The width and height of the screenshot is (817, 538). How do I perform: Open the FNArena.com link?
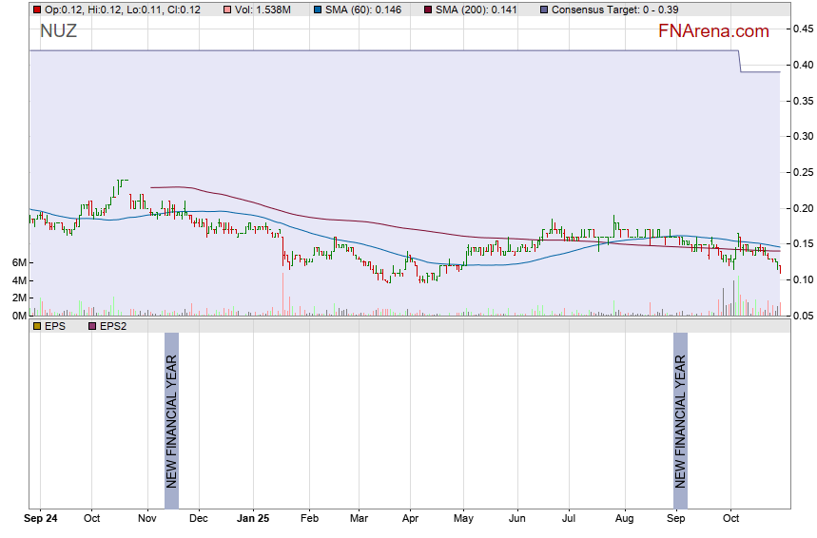pyautogui.click(x=713, y=31)
